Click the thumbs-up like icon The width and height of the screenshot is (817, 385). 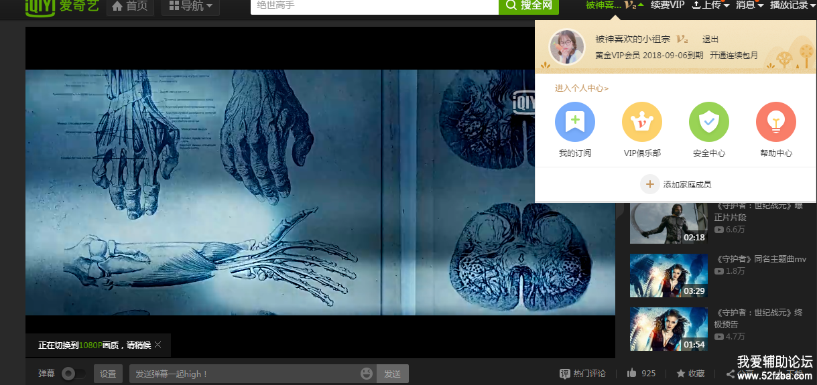click(x=632, y=373)
